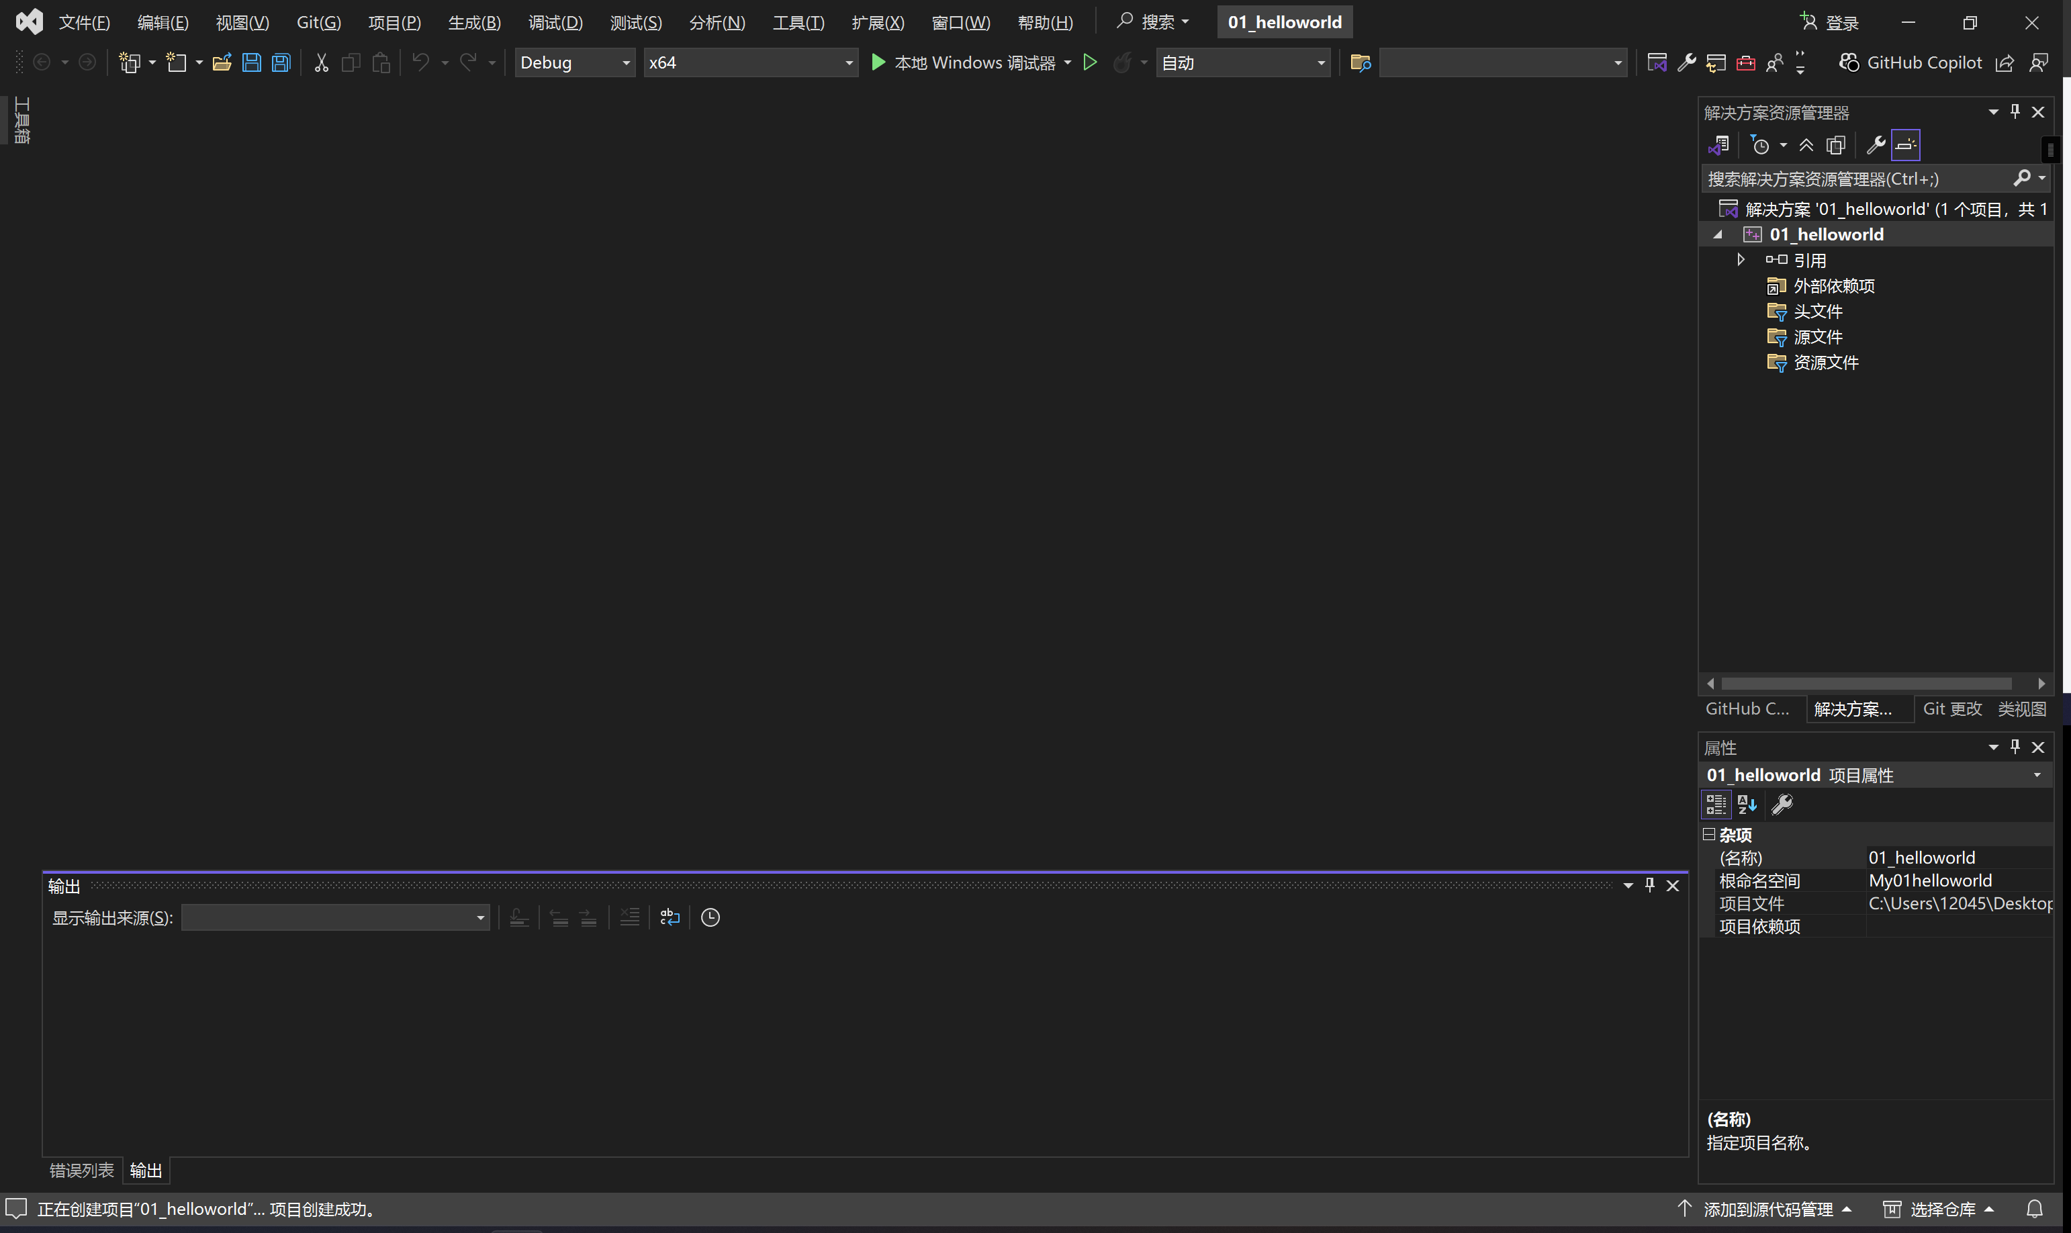Open the 工具箱 side tab

coord(22,120)
